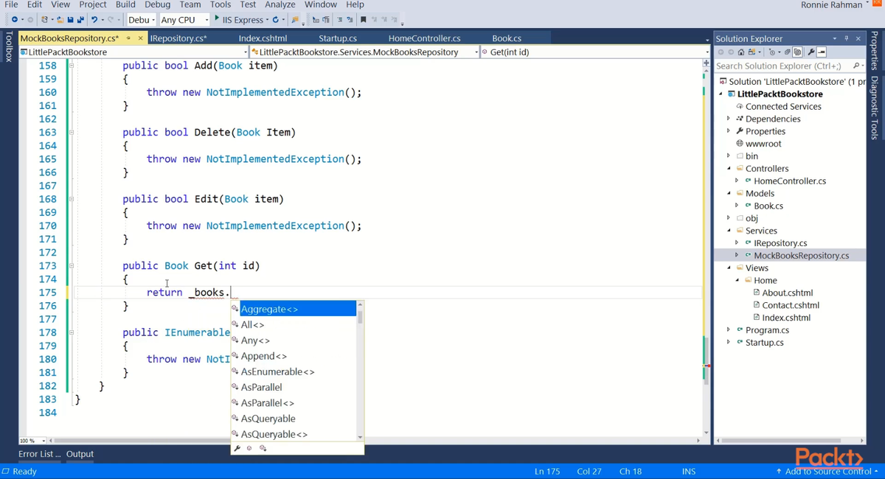Switch to the IRepository.cs tab

click(178, 38)
